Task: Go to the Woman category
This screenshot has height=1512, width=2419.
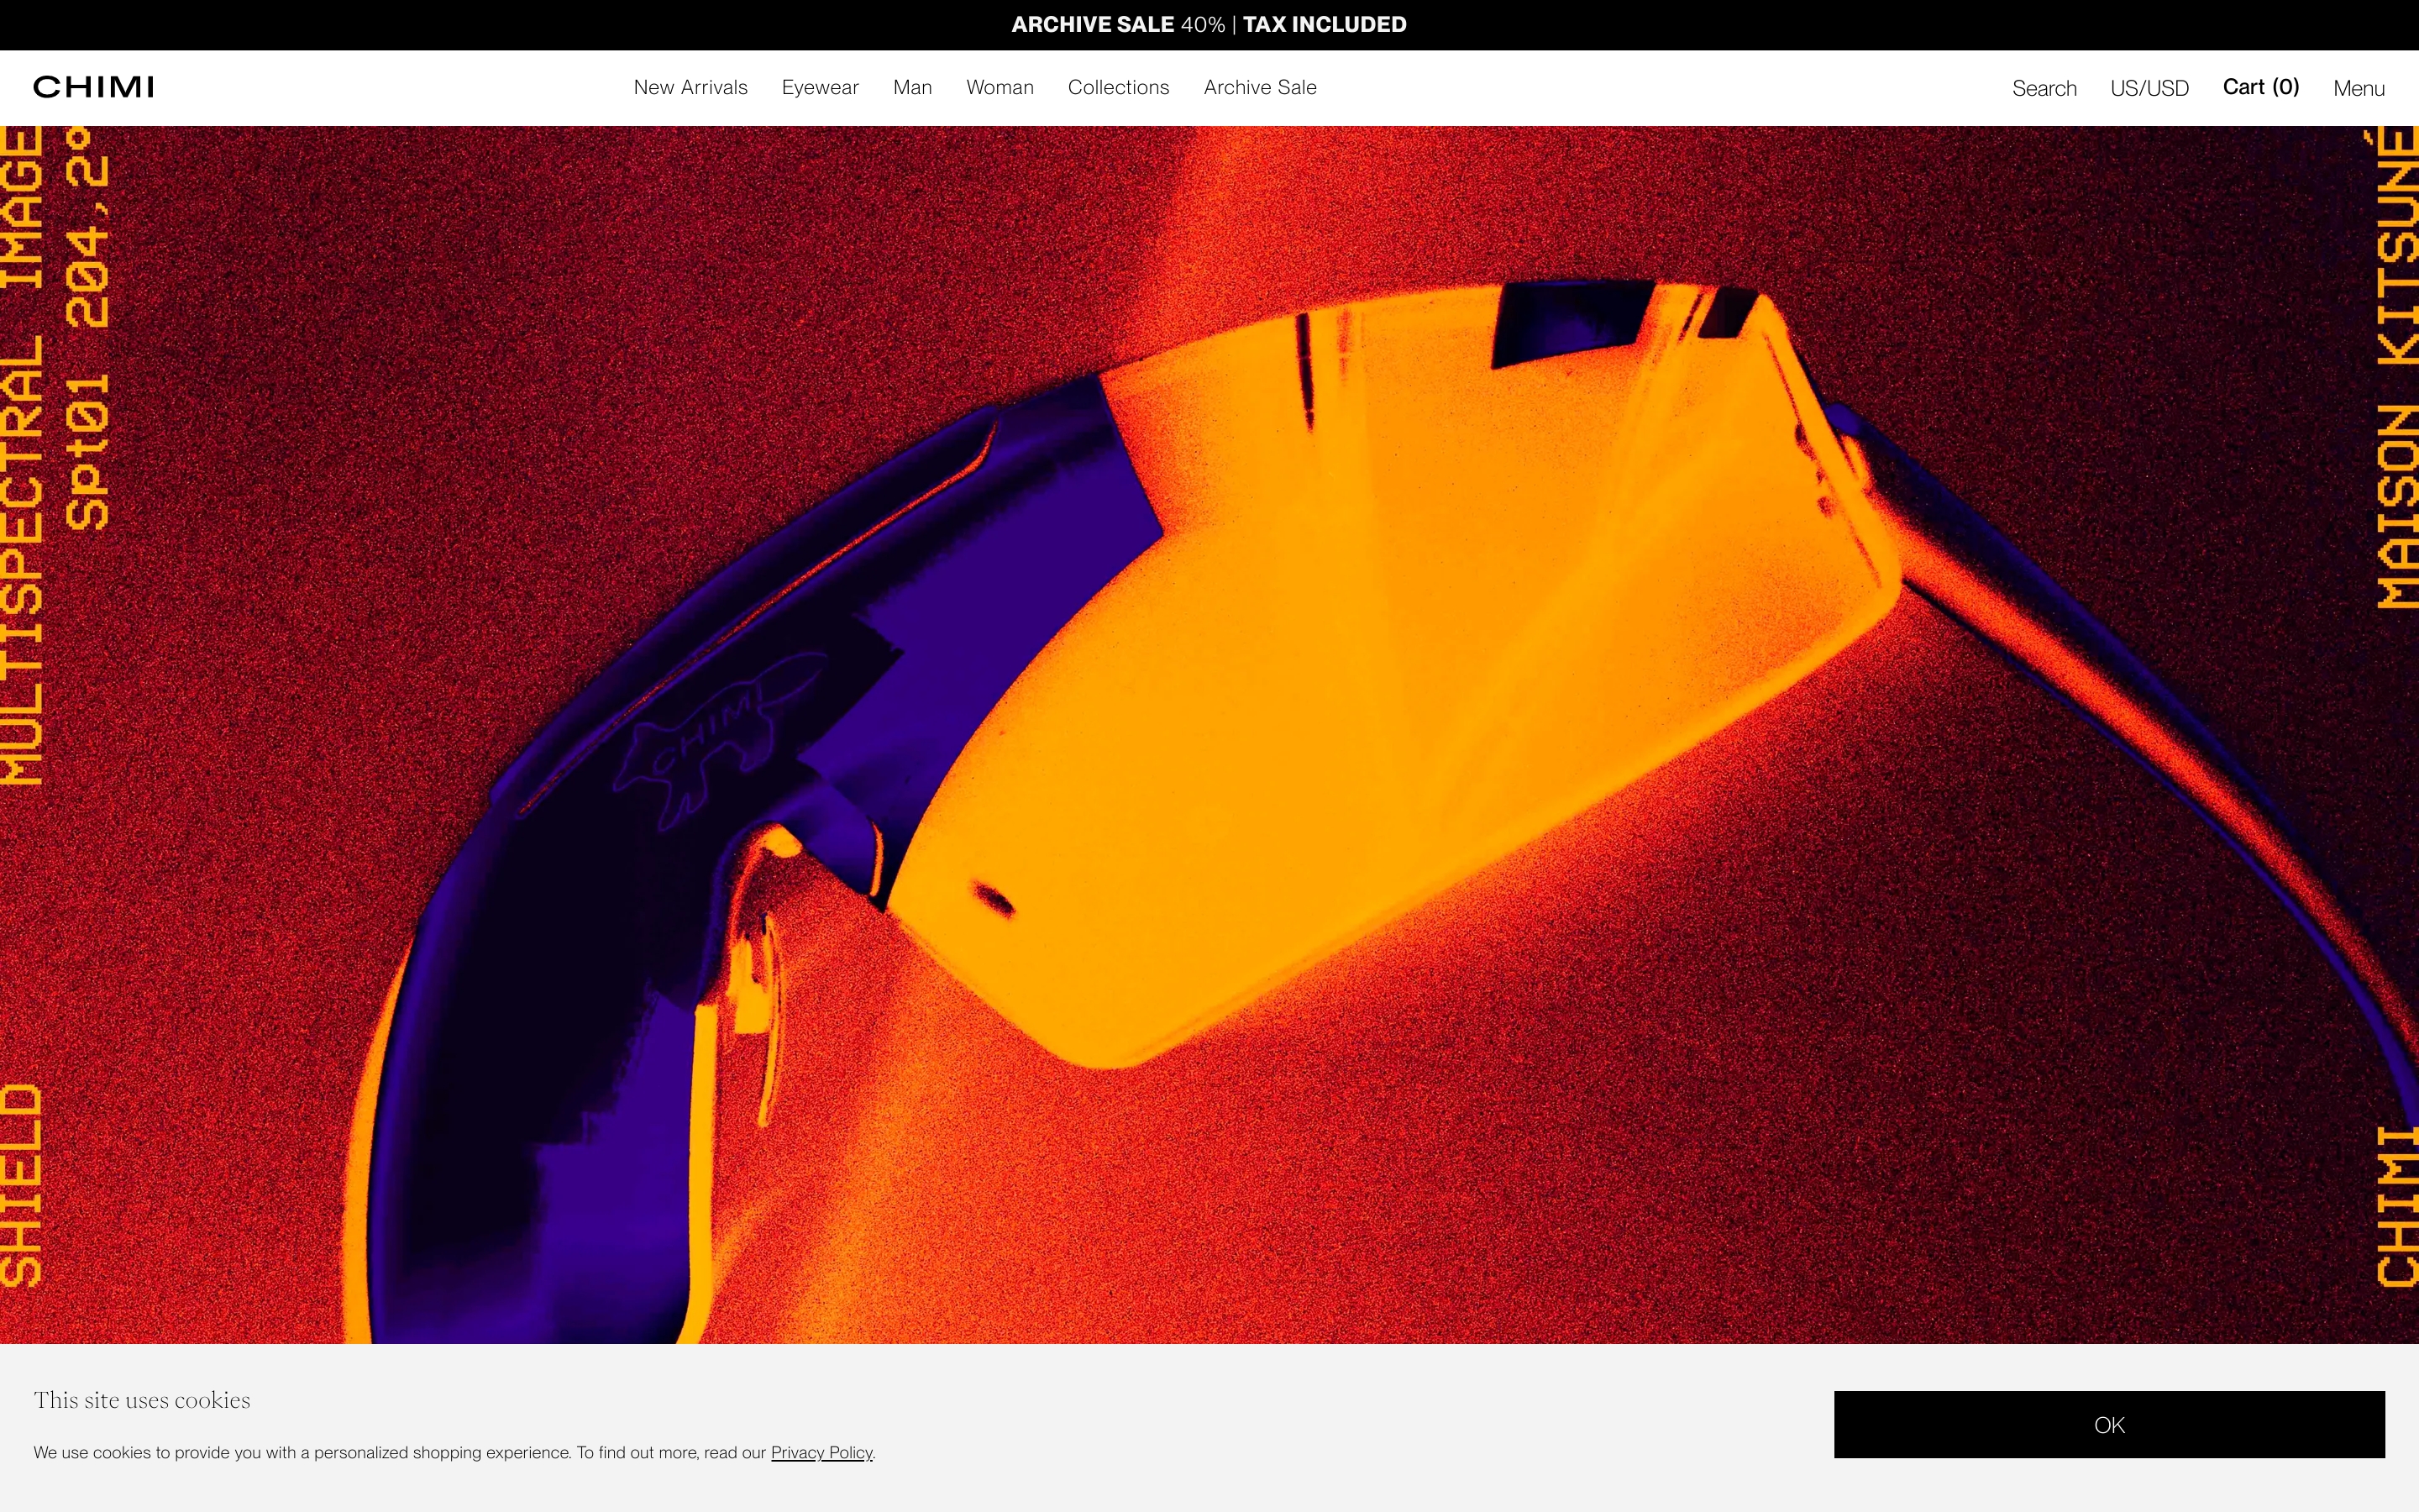Action: pos(999,87)
